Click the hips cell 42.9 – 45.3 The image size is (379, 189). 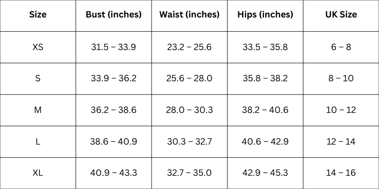(265, 173)
